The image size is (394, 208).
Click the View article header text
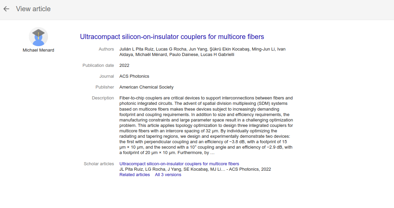[x=33, y=9]
